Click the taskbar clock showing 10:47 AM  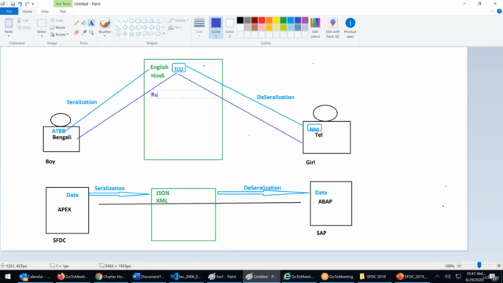click(x=475, y=276)
